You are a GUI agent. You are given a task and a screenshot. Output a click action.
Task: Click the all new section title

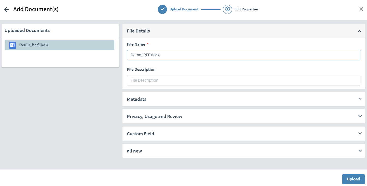click(134, 151)
